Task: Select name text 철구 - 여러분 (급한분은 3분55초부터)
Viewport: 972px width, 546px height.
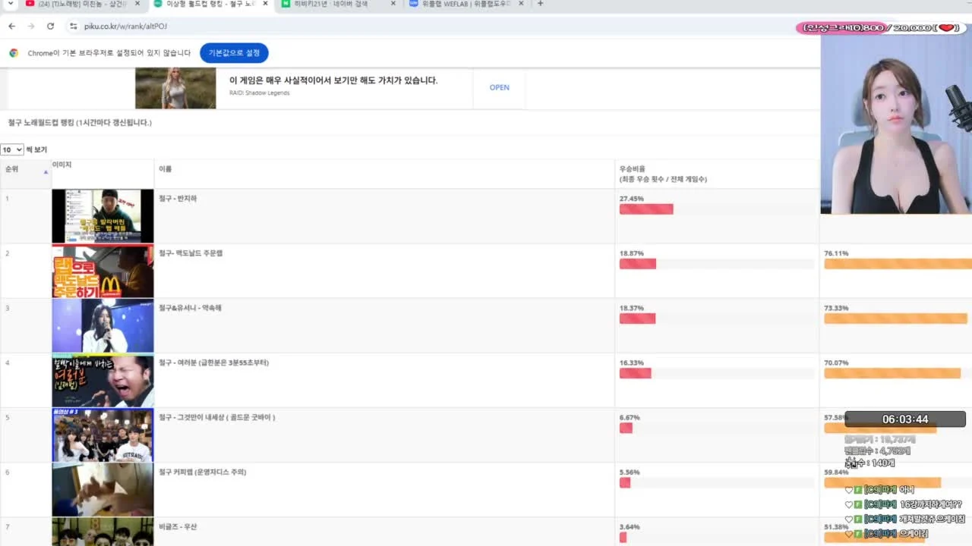Action: coord(213,362)
